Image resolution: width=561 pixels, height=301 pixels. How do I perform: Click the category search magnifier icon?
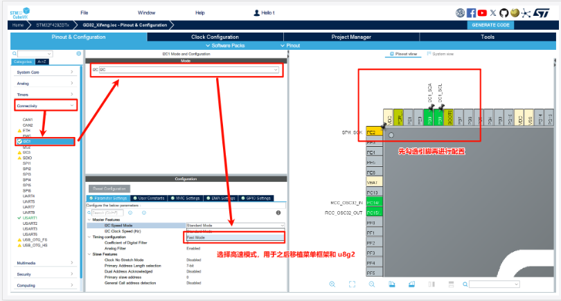pos(15,53)
